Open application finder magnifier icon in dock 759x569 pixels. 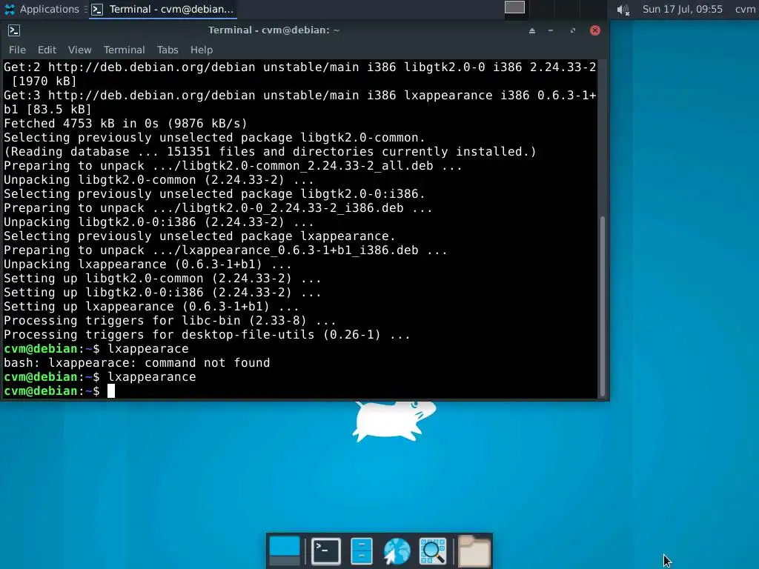433,551
